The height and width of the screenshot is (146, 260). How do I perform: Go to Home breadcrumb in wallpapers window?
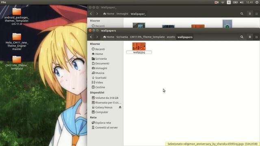coord(108,37)
